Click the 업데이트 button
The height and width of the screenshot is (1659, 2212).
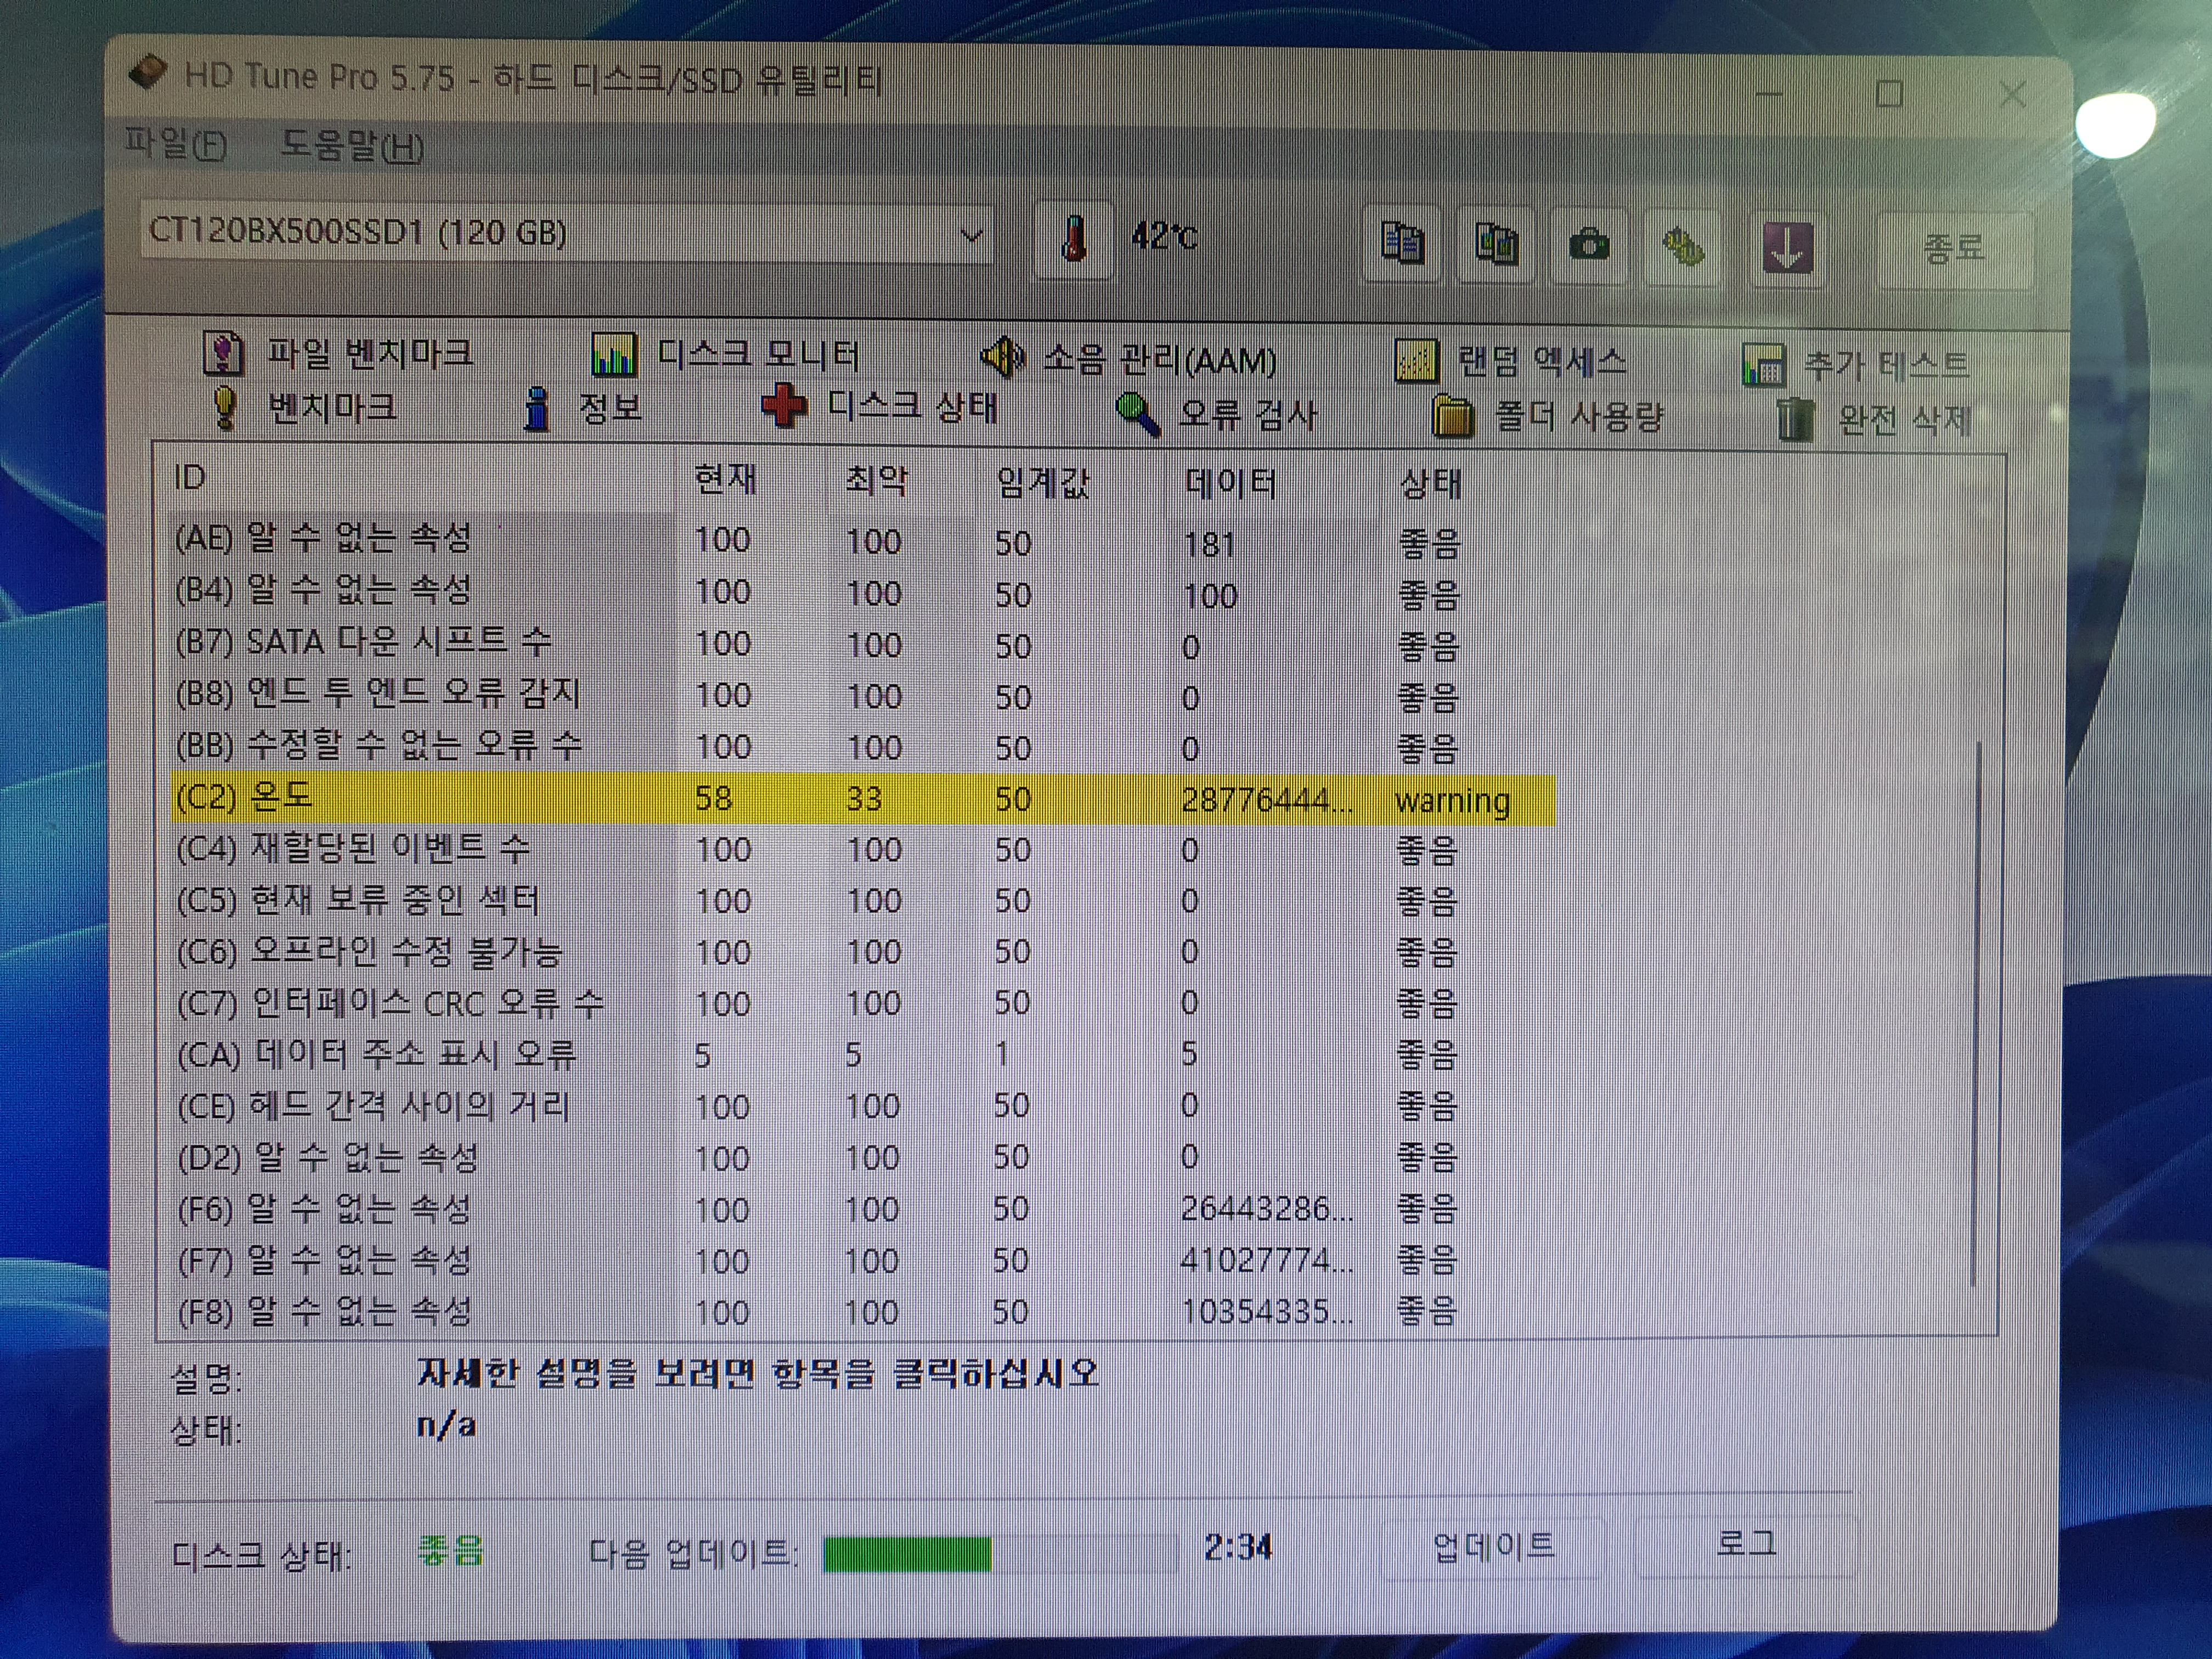tap(1494, 1547)
